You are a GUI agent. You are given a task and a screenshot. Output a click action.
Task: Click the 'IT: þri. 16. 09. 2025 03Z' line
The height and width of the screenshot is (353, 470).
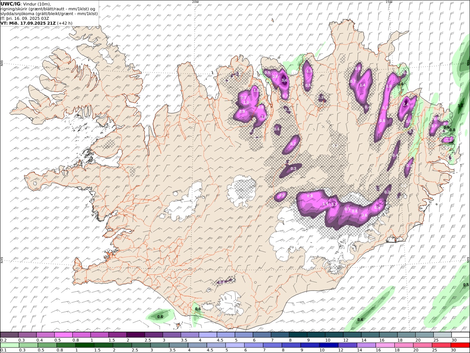pyautogui.click(x=25, y=18)
